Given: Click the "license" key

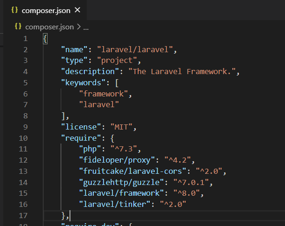Looking at the screenshot, I should 81,127.
